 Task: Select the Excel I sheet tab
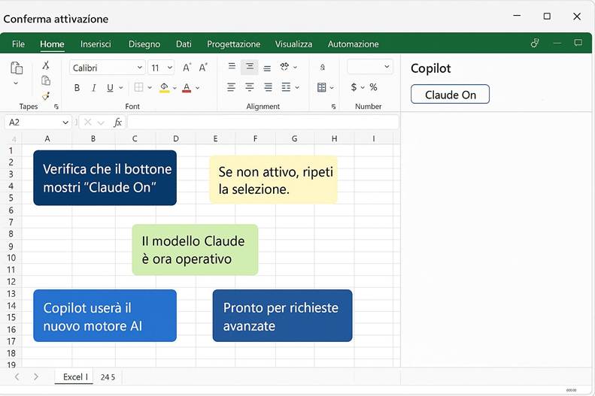pos(74,376)
